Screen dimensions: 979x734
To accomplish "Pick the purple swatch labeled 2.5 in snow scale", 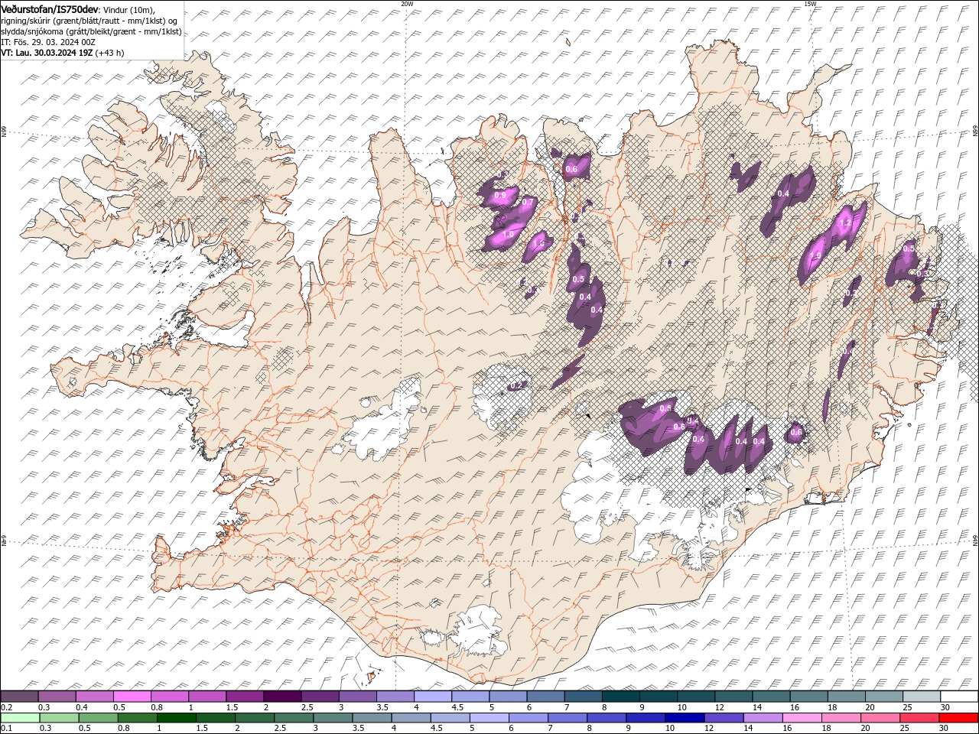I will point(320,697).
